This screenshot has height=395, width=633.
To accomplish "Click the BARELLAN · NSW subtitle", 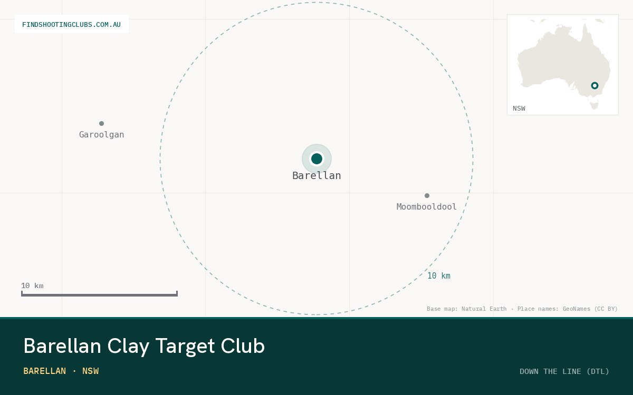I will [61, 371].
